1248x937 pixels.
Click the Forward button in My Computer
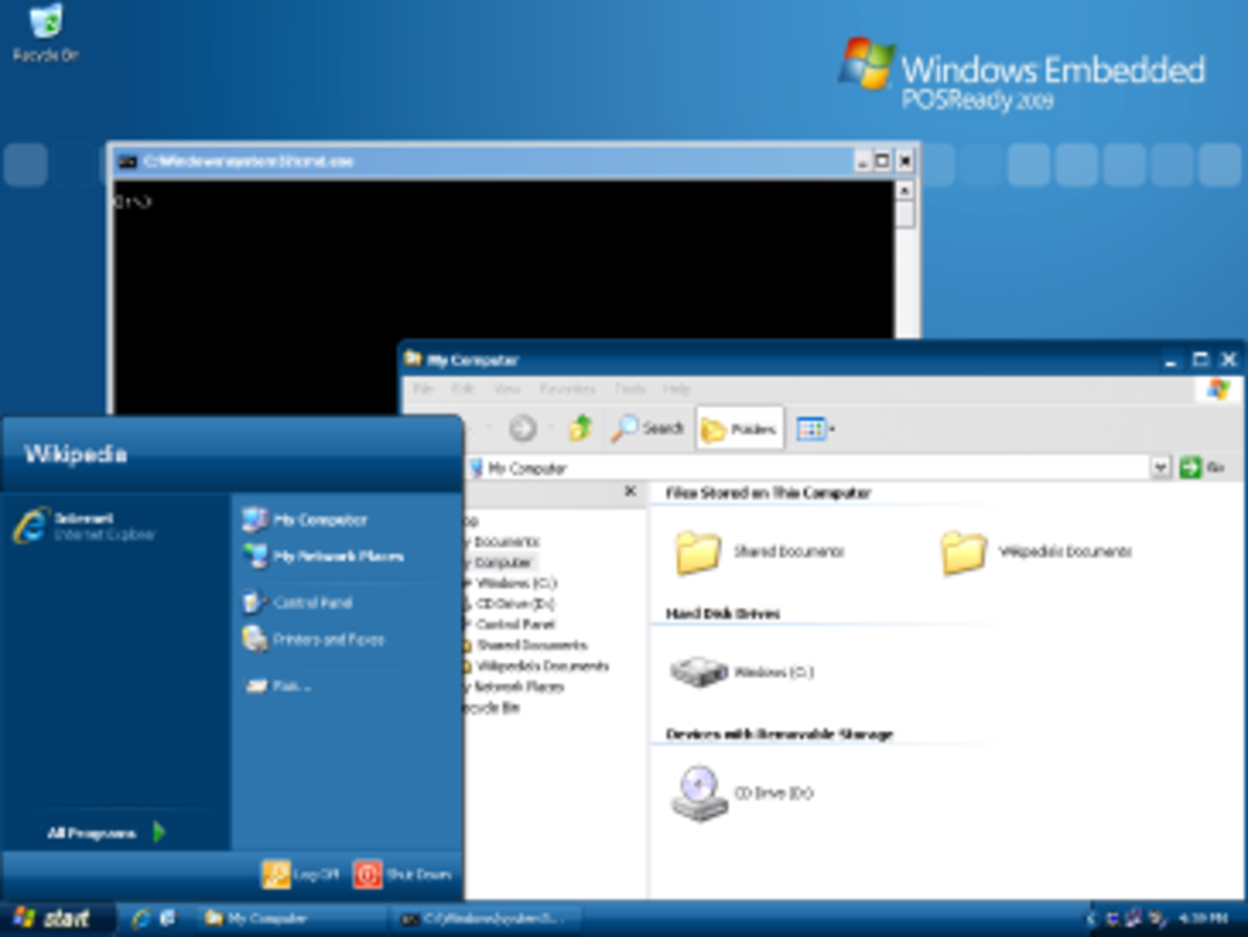tap(523, 428)
